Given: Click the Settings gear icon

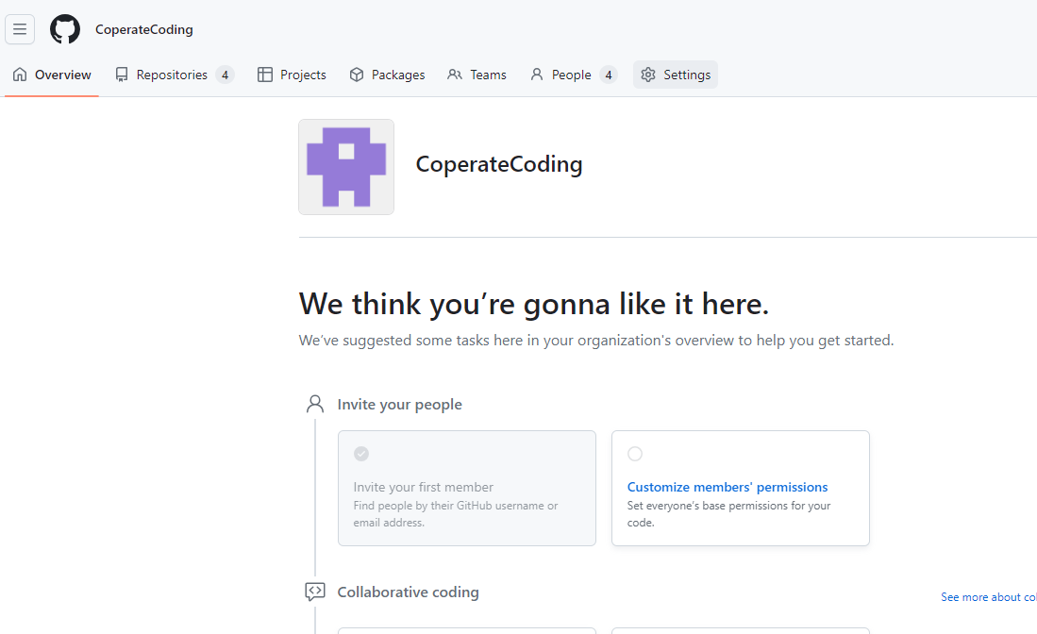Looking at the screenshot, I should click(648, 75).
